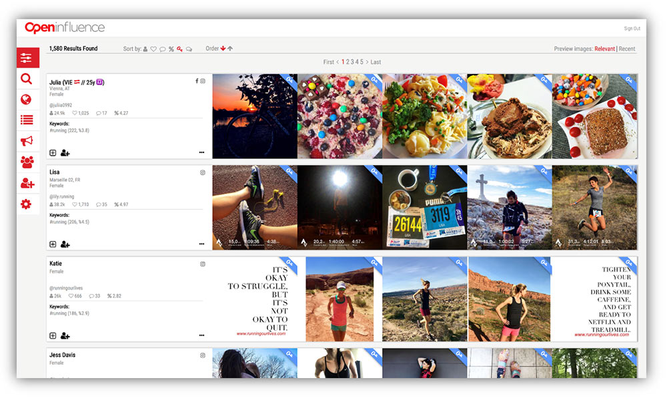Open the search (magnifier) sidebar icon
The image size is (667, 404).
[x=27, y=79]
